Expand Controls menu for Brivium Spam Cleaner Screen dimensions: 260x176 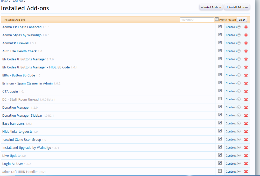pyautogui.click(x=233, y=83)
